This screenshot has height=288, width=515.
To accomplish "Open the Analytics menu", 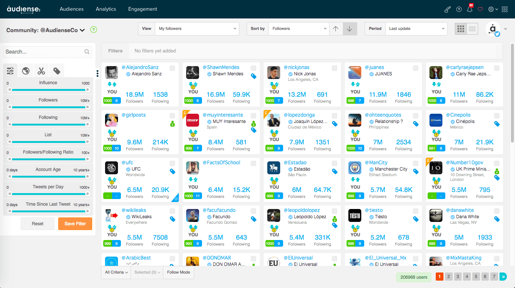I will tap(106, 9).
